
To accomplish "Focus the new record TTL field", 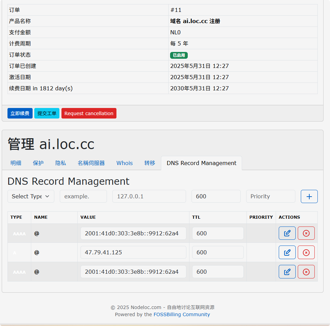I will 216,196.
